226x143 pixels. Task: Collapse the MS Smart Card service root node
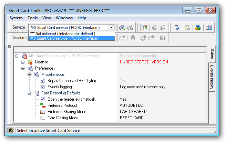click(x=17, y=56)
